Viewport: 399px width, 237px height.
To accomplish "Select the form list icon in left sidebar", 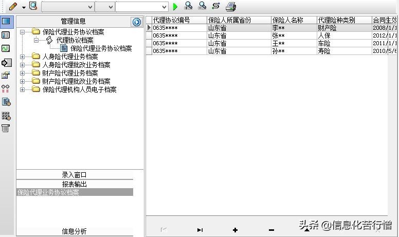I will pyautogui.click(x=6, y=35).
